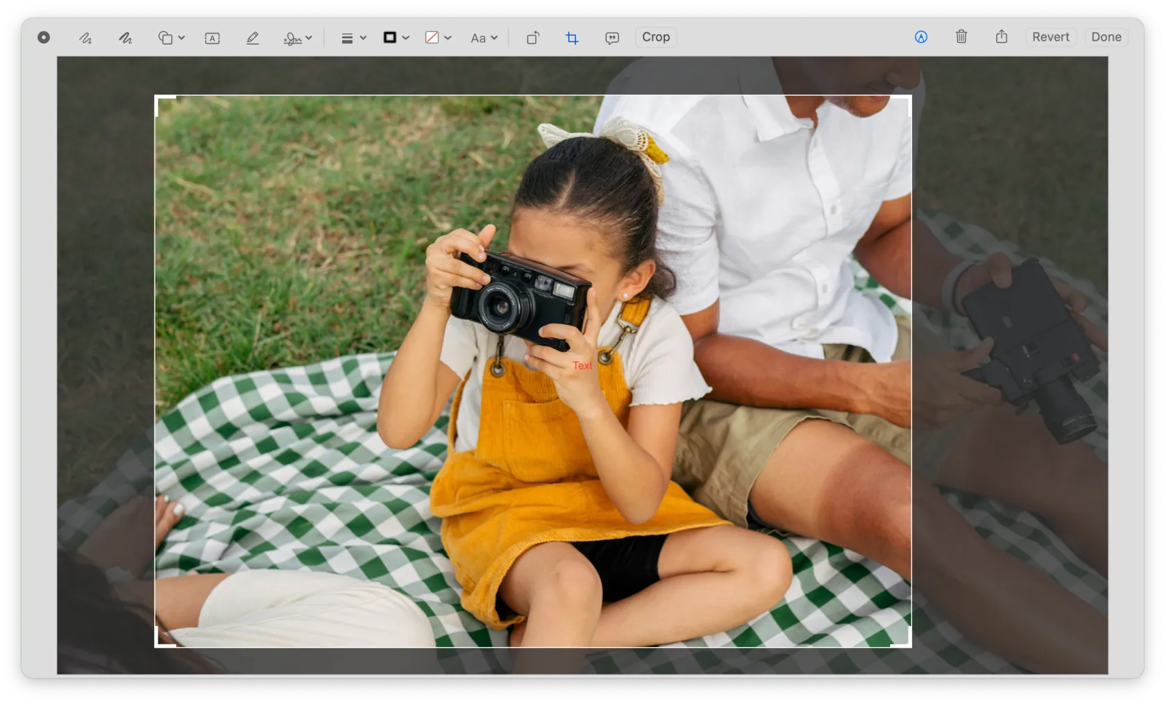Image resolution: width=1166 pixels, height=704 pixels.
Task: Select the Sketch pen tool
Action: pos(85,38)
